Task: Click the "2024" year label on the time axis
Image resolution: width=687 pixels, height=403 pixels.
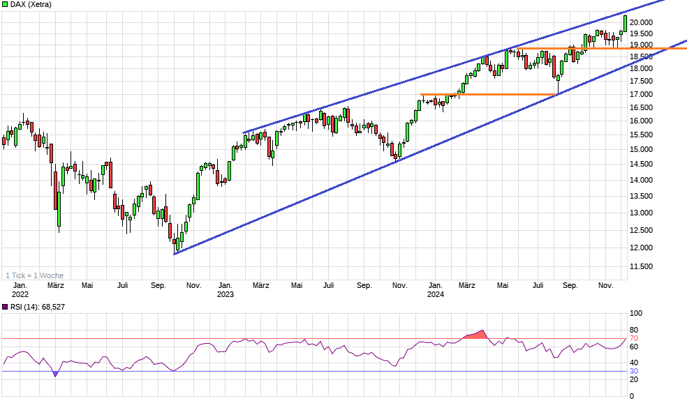Action: 436,295
